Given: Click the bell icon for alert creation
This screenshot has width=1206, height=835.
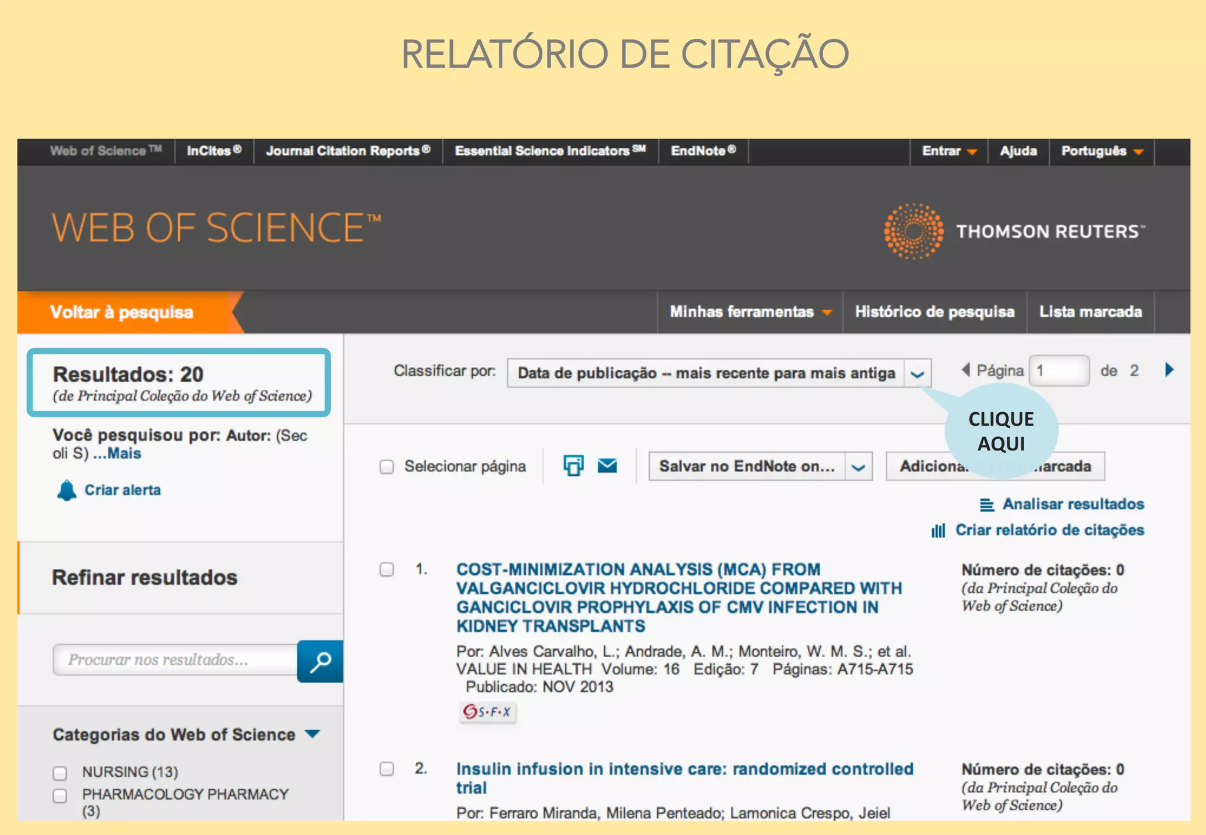Looking at the screenshot, I should point(67,491).
